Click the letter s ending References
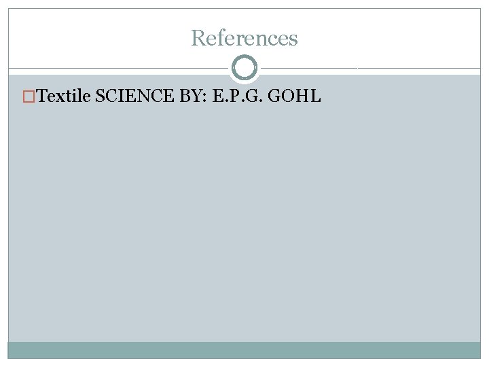489x367 pixels. (293, 40)
